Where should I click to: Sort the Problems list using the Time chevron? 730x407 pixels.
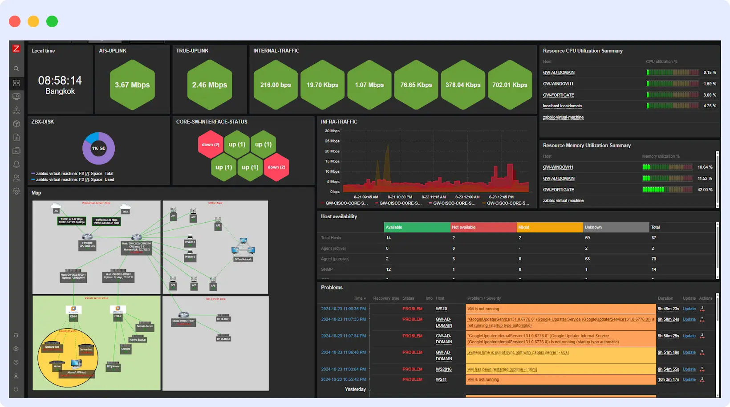point(365,298)
